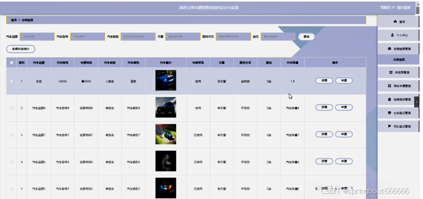Click the 汽车颜色6 cell in row 4
Image resolution: width=423 pixels, height=199 pixels.
coord(133,162)
